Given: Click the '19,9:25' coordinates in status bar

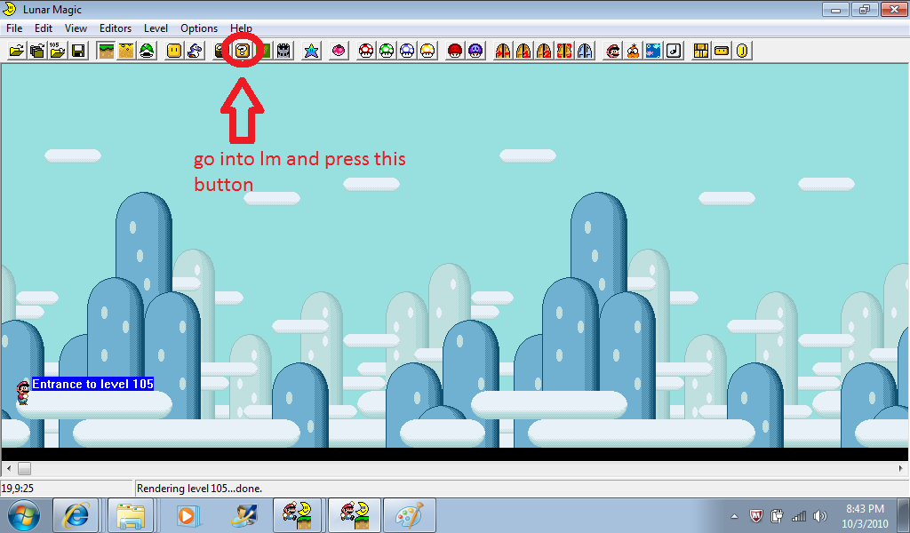Looking at the screenshot, I should point(18,489).
